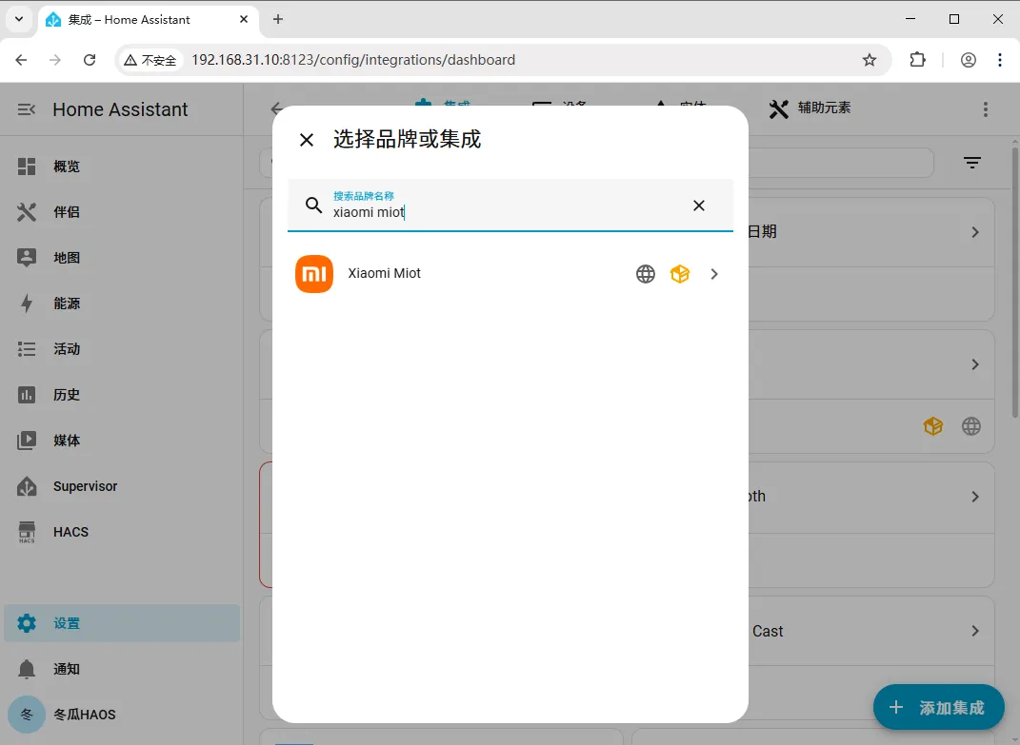Expand the Bluetooth card chevron
Viewport: 1020px width, 745px height.
pos(975,497)
